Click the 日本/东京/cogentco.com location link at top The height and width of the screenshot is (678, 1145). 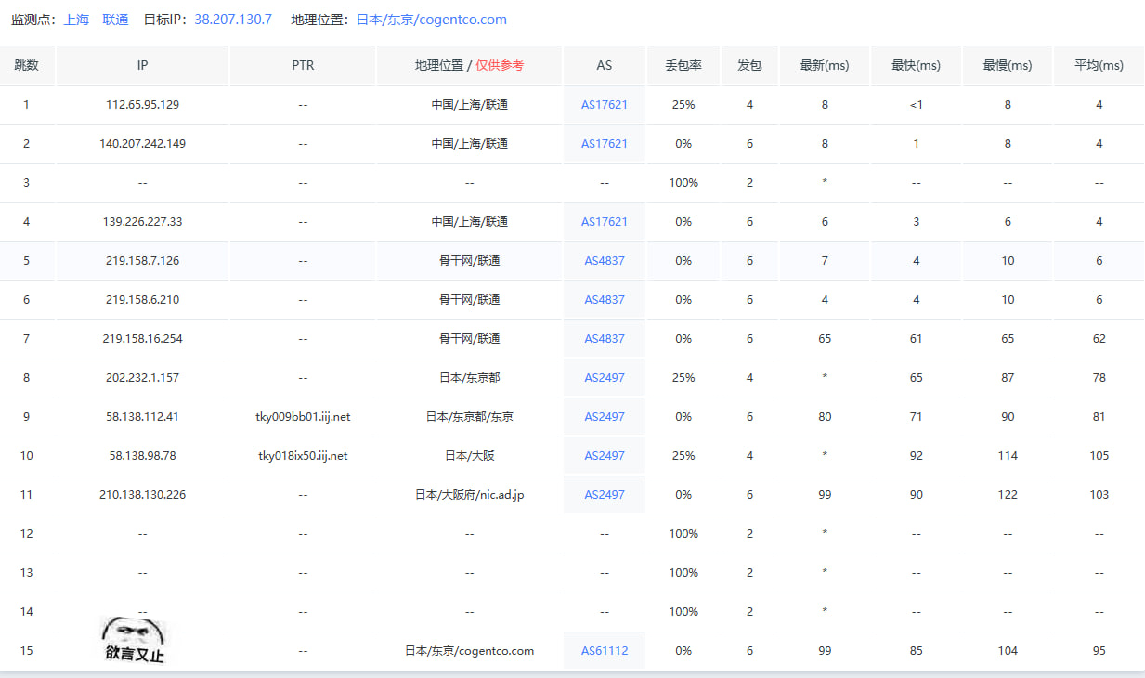click(x=432, y=20)
